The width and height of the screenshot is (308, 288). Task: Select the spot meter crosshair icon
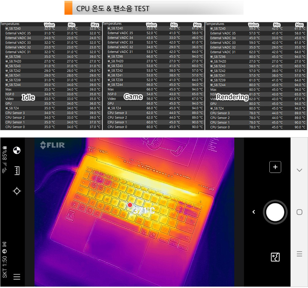click(x=16, y=191)
